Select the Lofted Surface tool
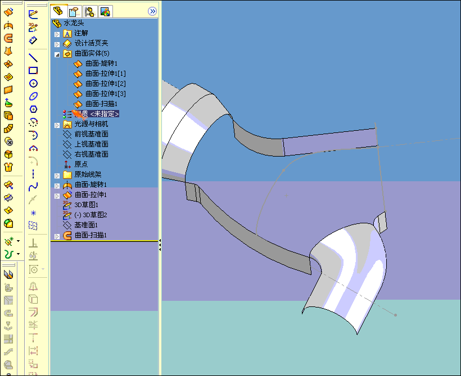This screenshot has height=376, width=461. pyautogui.click(x=8, y=51)
